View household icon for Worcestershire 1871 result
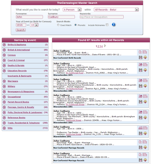152x164 pixels. 140,65
